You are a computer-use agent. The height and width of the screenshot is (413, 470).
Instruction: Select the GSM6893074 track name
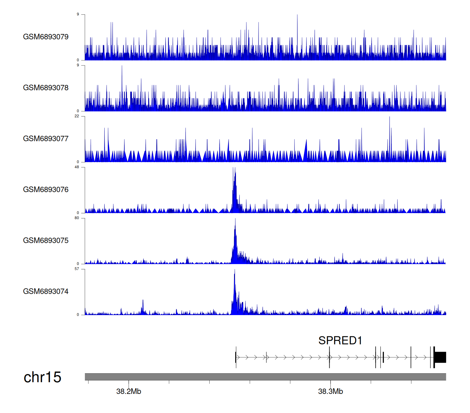coord(46,292)
